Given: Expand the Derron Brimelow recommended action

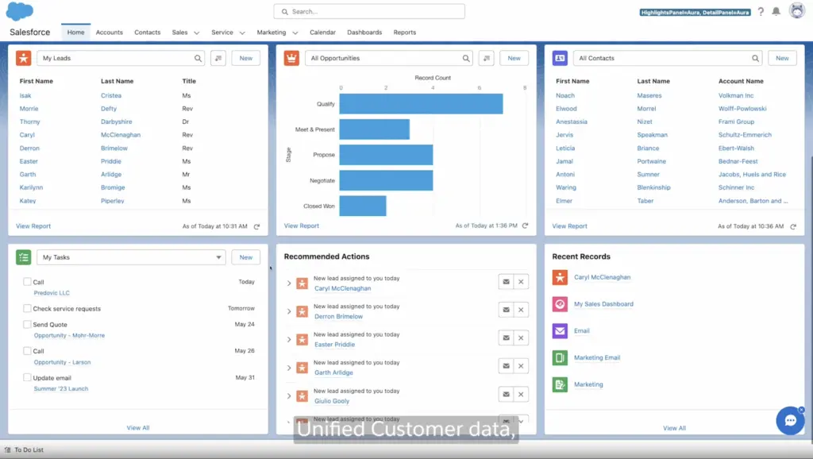Looking at the screenshot, I should (289, 311).
